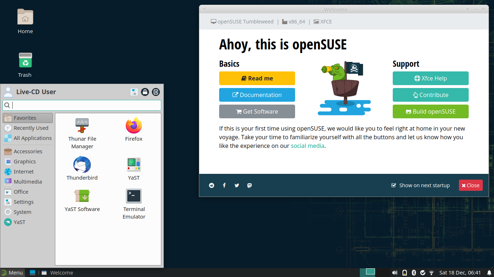494x277 pixels.
Task: Click the lock screen icon in menu header
Action: pyautogui.click(x=145, y=92)
